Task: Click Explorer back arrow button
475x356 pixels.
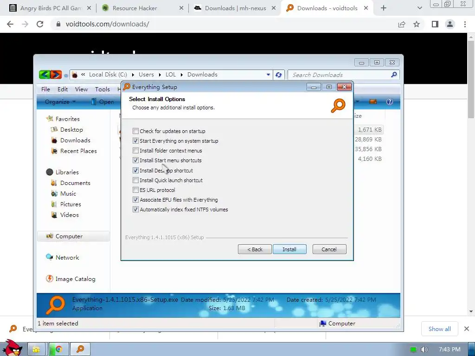Action: [45, 75]
